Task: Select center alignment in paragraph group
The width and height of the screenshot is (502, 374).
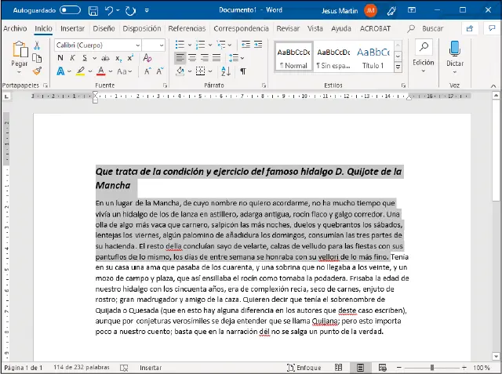Action: point(192,58)
